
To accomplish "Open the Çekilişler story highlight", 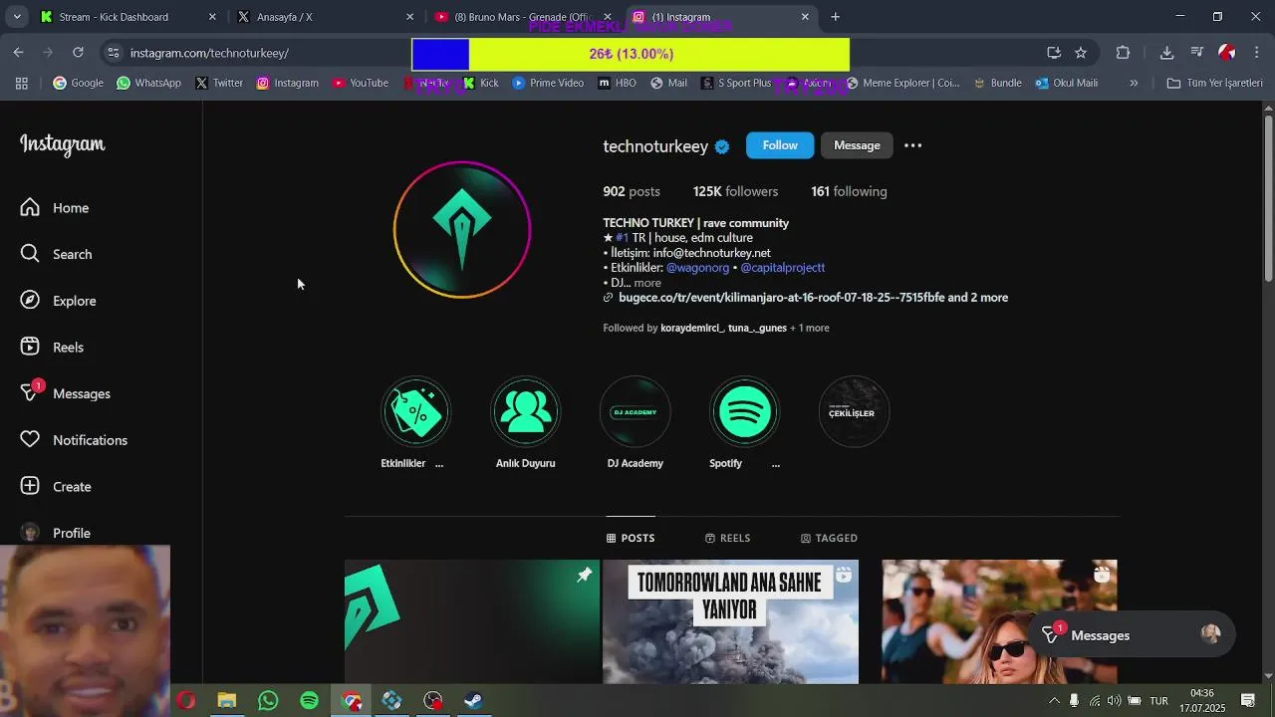I will click(854, 411).
